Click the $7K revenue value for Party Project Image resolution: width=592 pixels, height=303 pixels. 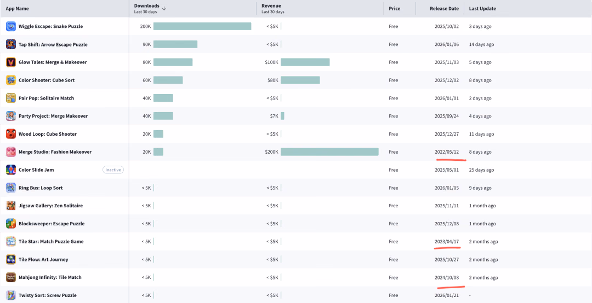pos(275,116)
